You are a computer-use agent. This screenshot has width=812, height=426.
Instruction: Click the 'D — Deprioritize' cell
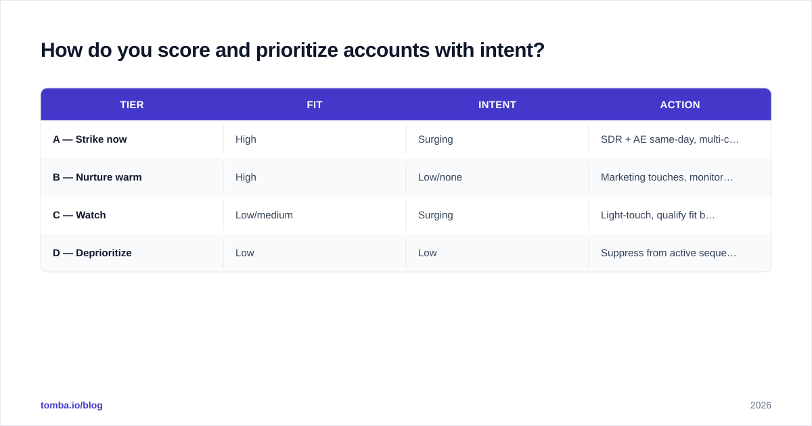(x=132, y=253)
